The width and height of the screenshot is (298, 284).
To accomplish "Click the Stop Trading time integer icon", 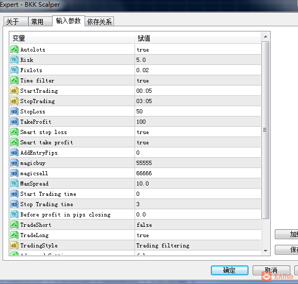I will coord(14,204).
